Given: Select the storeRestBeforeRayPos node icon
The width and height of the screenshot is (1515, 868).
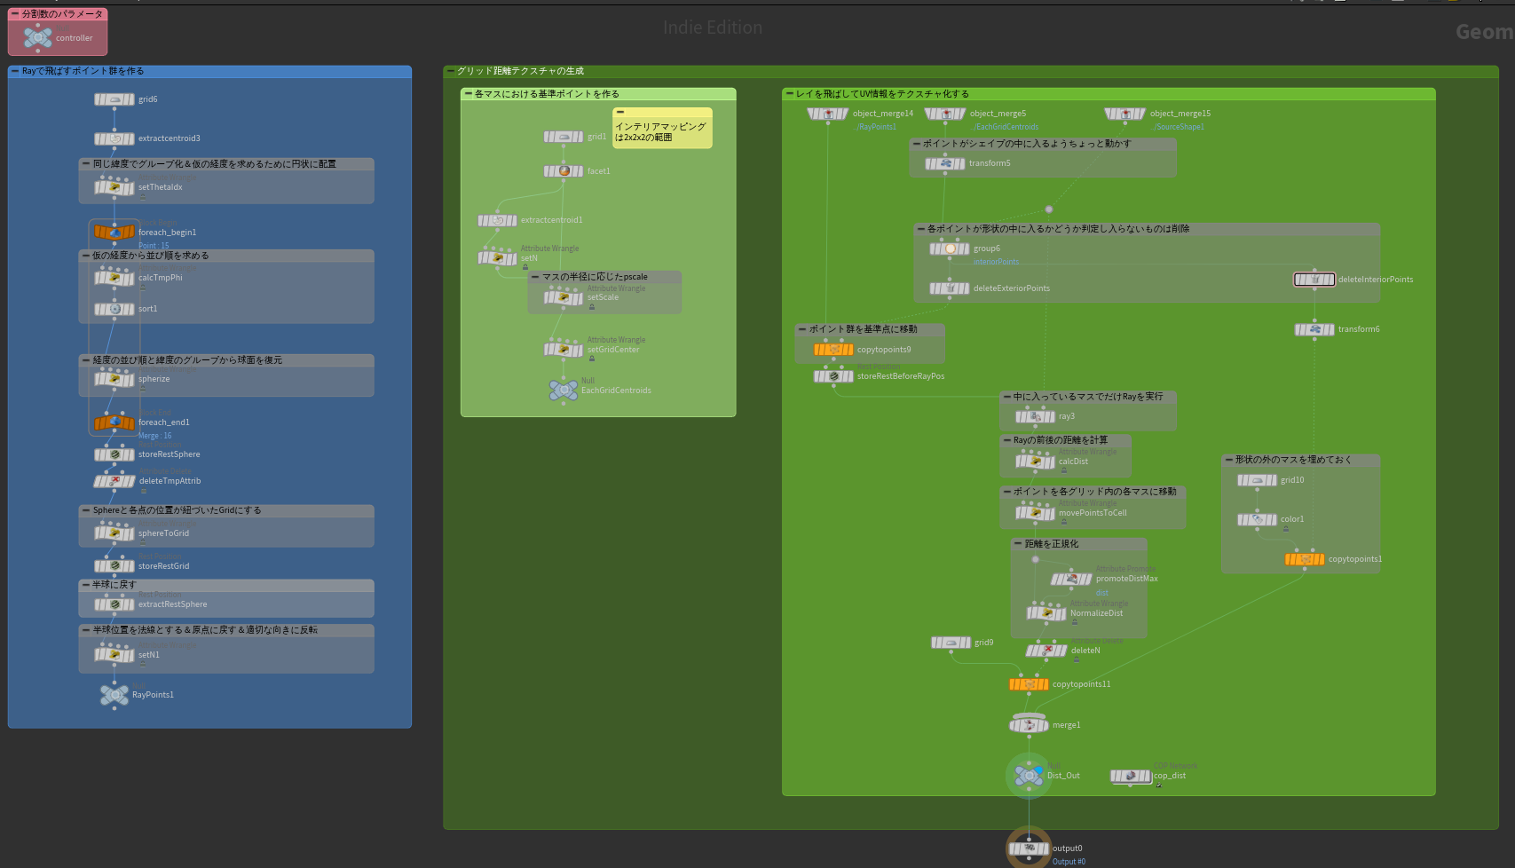Looking at the screenshot, I should (x=833, y=376).
